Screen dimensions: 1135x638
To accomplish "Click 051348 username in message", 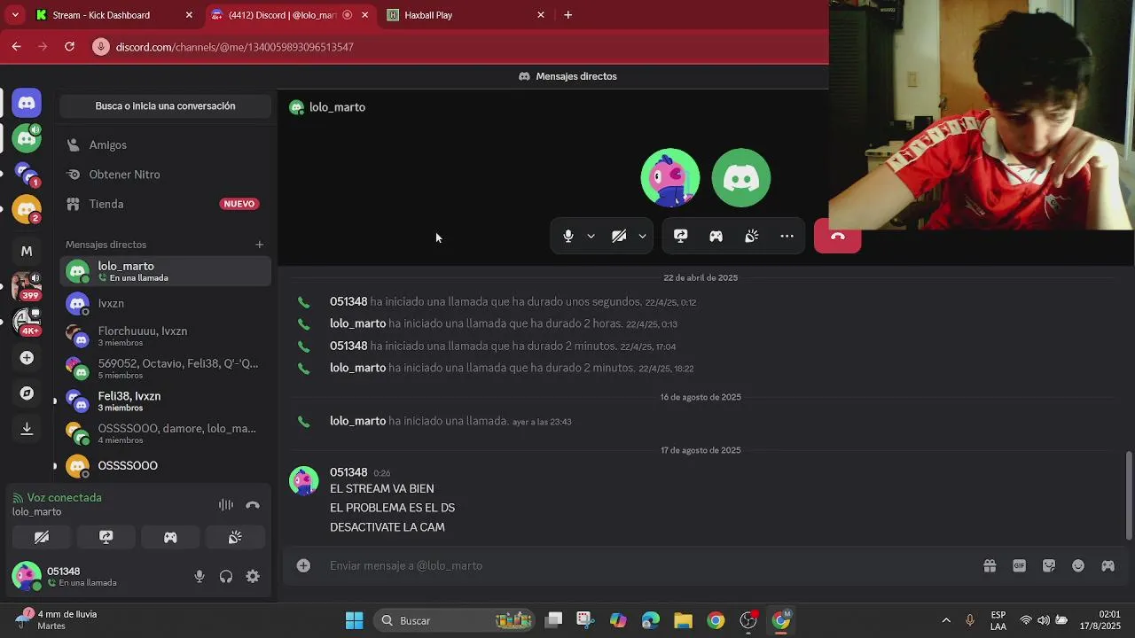I will click(348, 472).
